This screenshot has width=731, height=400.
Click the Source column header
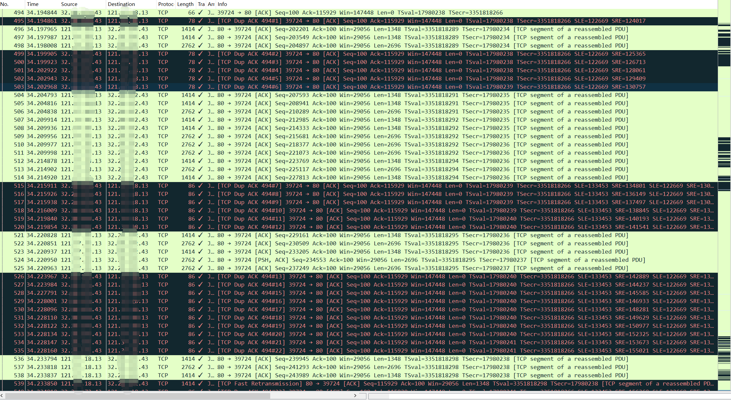(x=69, y=4)
